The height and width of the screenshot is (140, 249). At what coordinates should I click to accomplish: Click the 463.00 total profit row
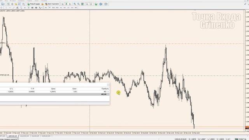[54, 94]
